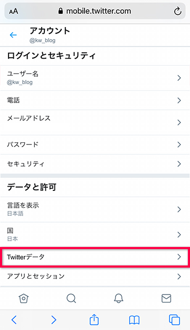
Task: Select the 言語を表示 setting
Action: click(95, 209)
